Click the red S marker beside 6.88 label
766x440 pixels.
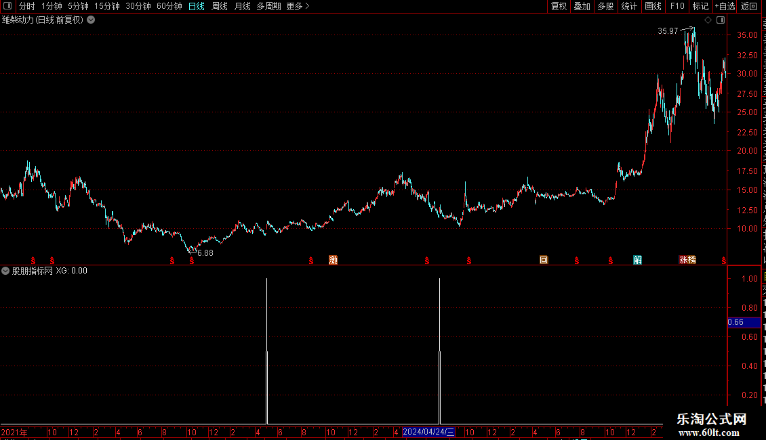[x=191, y=261]
